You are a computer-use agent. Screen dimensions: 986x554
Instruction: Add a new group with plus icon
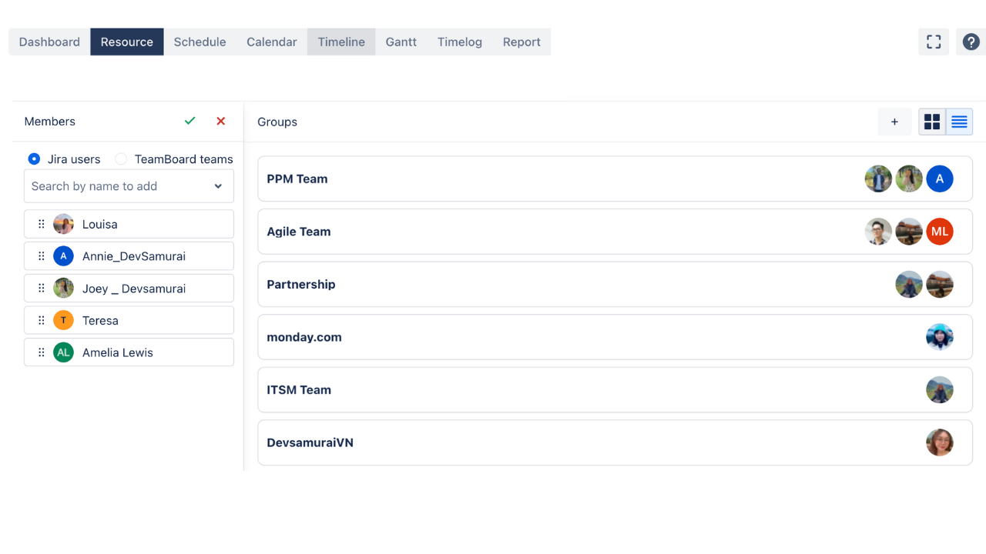pos(894,122)
